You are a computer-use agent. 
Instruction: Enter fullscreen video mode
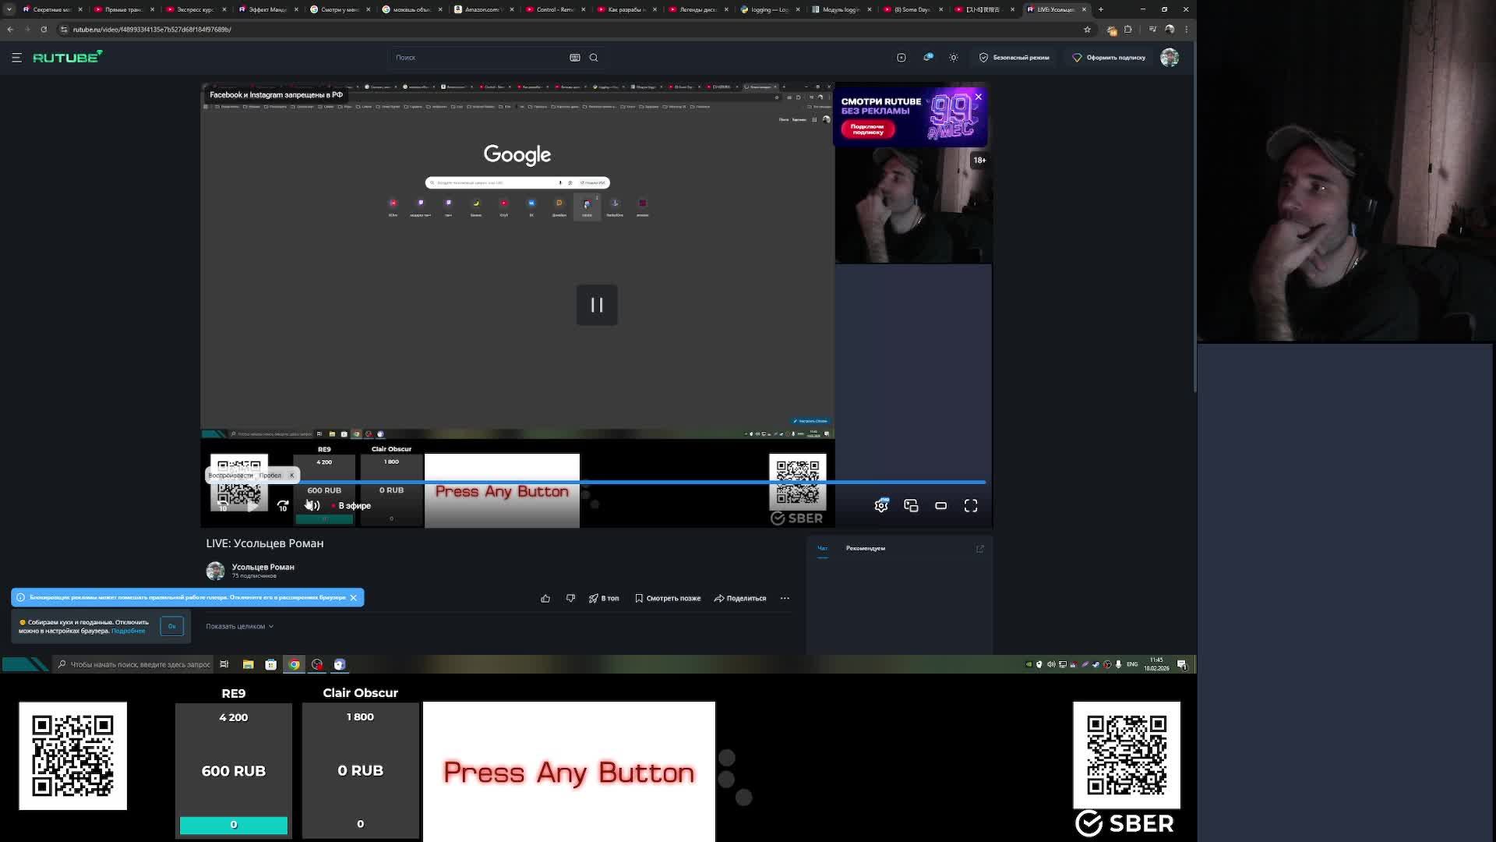pyautogui.click(x=971, y=506)
